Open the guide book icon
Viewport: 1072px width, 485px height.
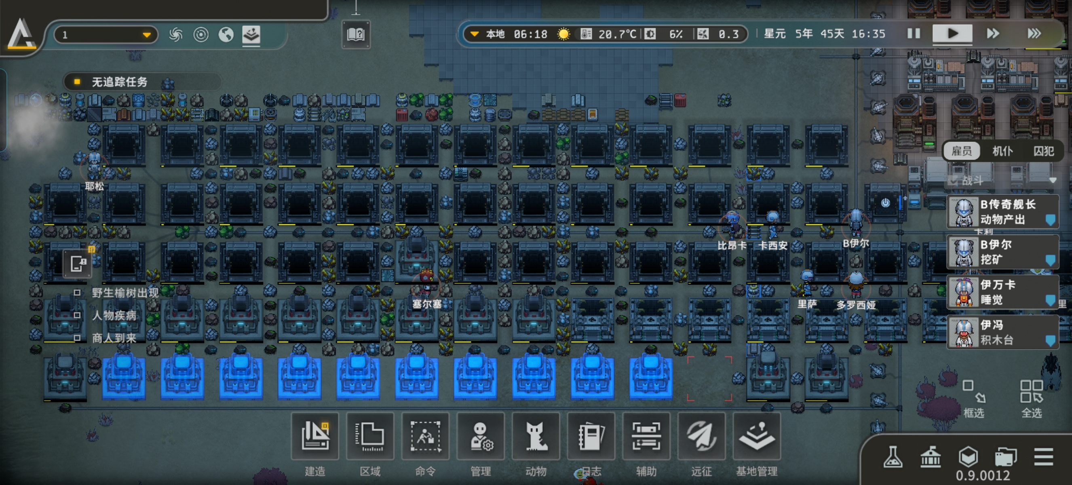pyautogui.click(x=356, y=34)
